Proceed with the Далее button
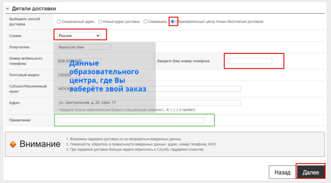Screen dimensions: 331x183 [311, 172]
